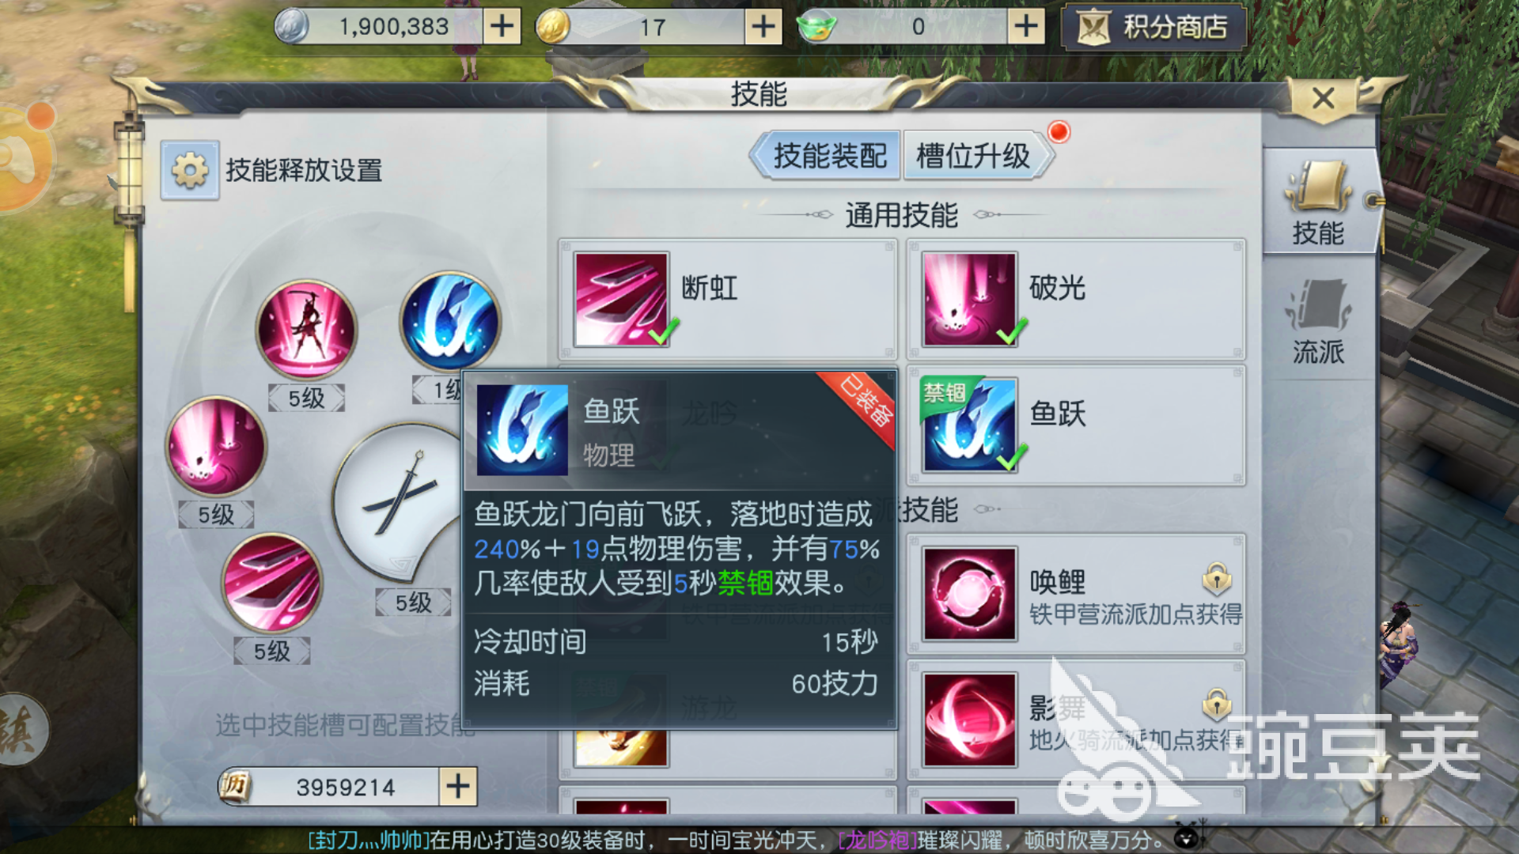The image size is (1519, 854).
Task: Select the equipped 鱼跃 slot on skill wheel
Action: (450, 322)
